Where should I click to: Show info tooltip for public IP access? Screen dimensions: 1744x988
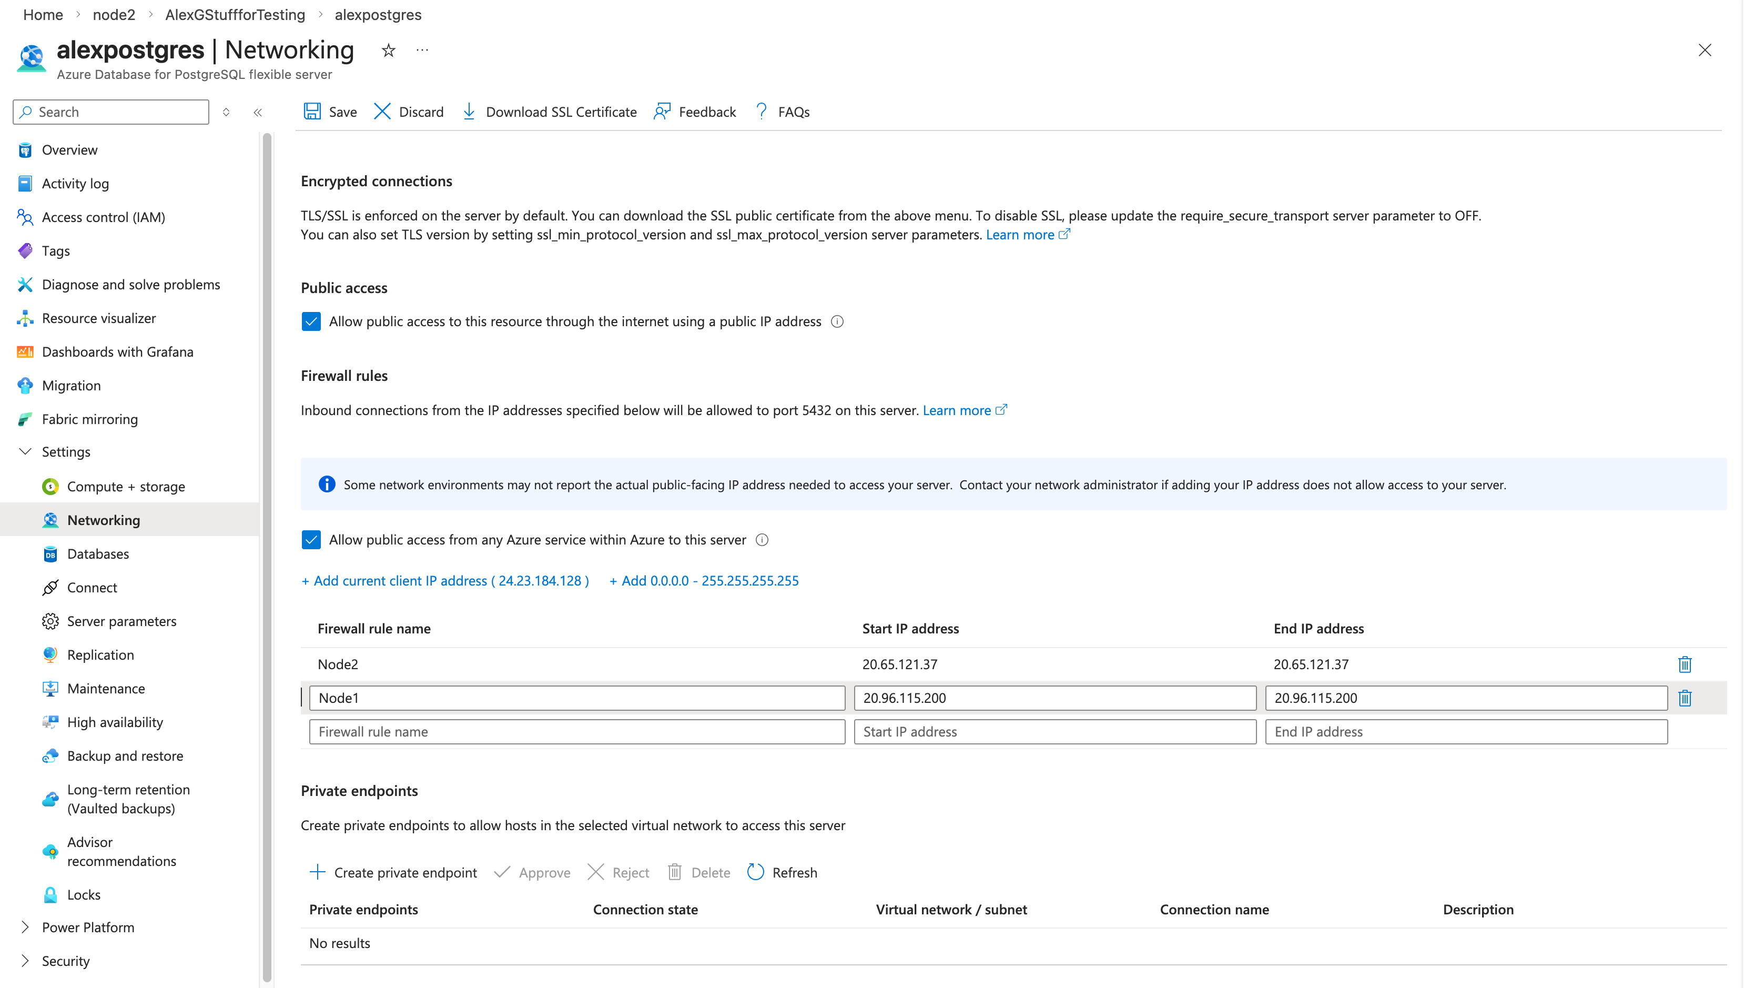click(838, 321)
